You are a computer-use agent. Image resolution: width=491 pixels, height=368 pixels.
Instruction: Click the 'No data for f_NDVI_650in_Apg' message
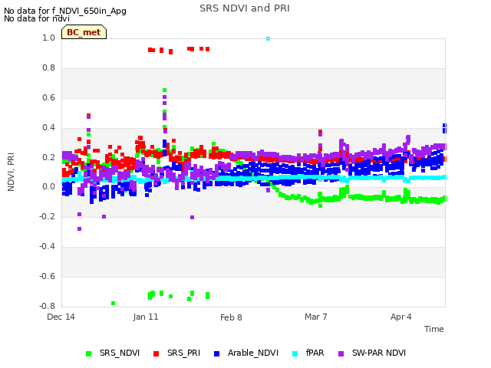coord(65,11)
